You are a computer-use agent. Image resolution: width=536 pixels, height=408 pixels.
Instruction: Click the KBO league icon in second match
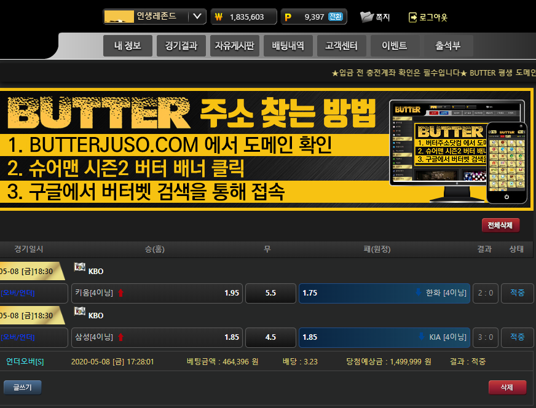[80, 312]
